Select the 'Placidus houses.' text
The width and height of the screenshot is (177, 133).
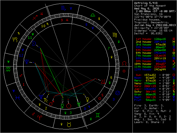(147, 20)
